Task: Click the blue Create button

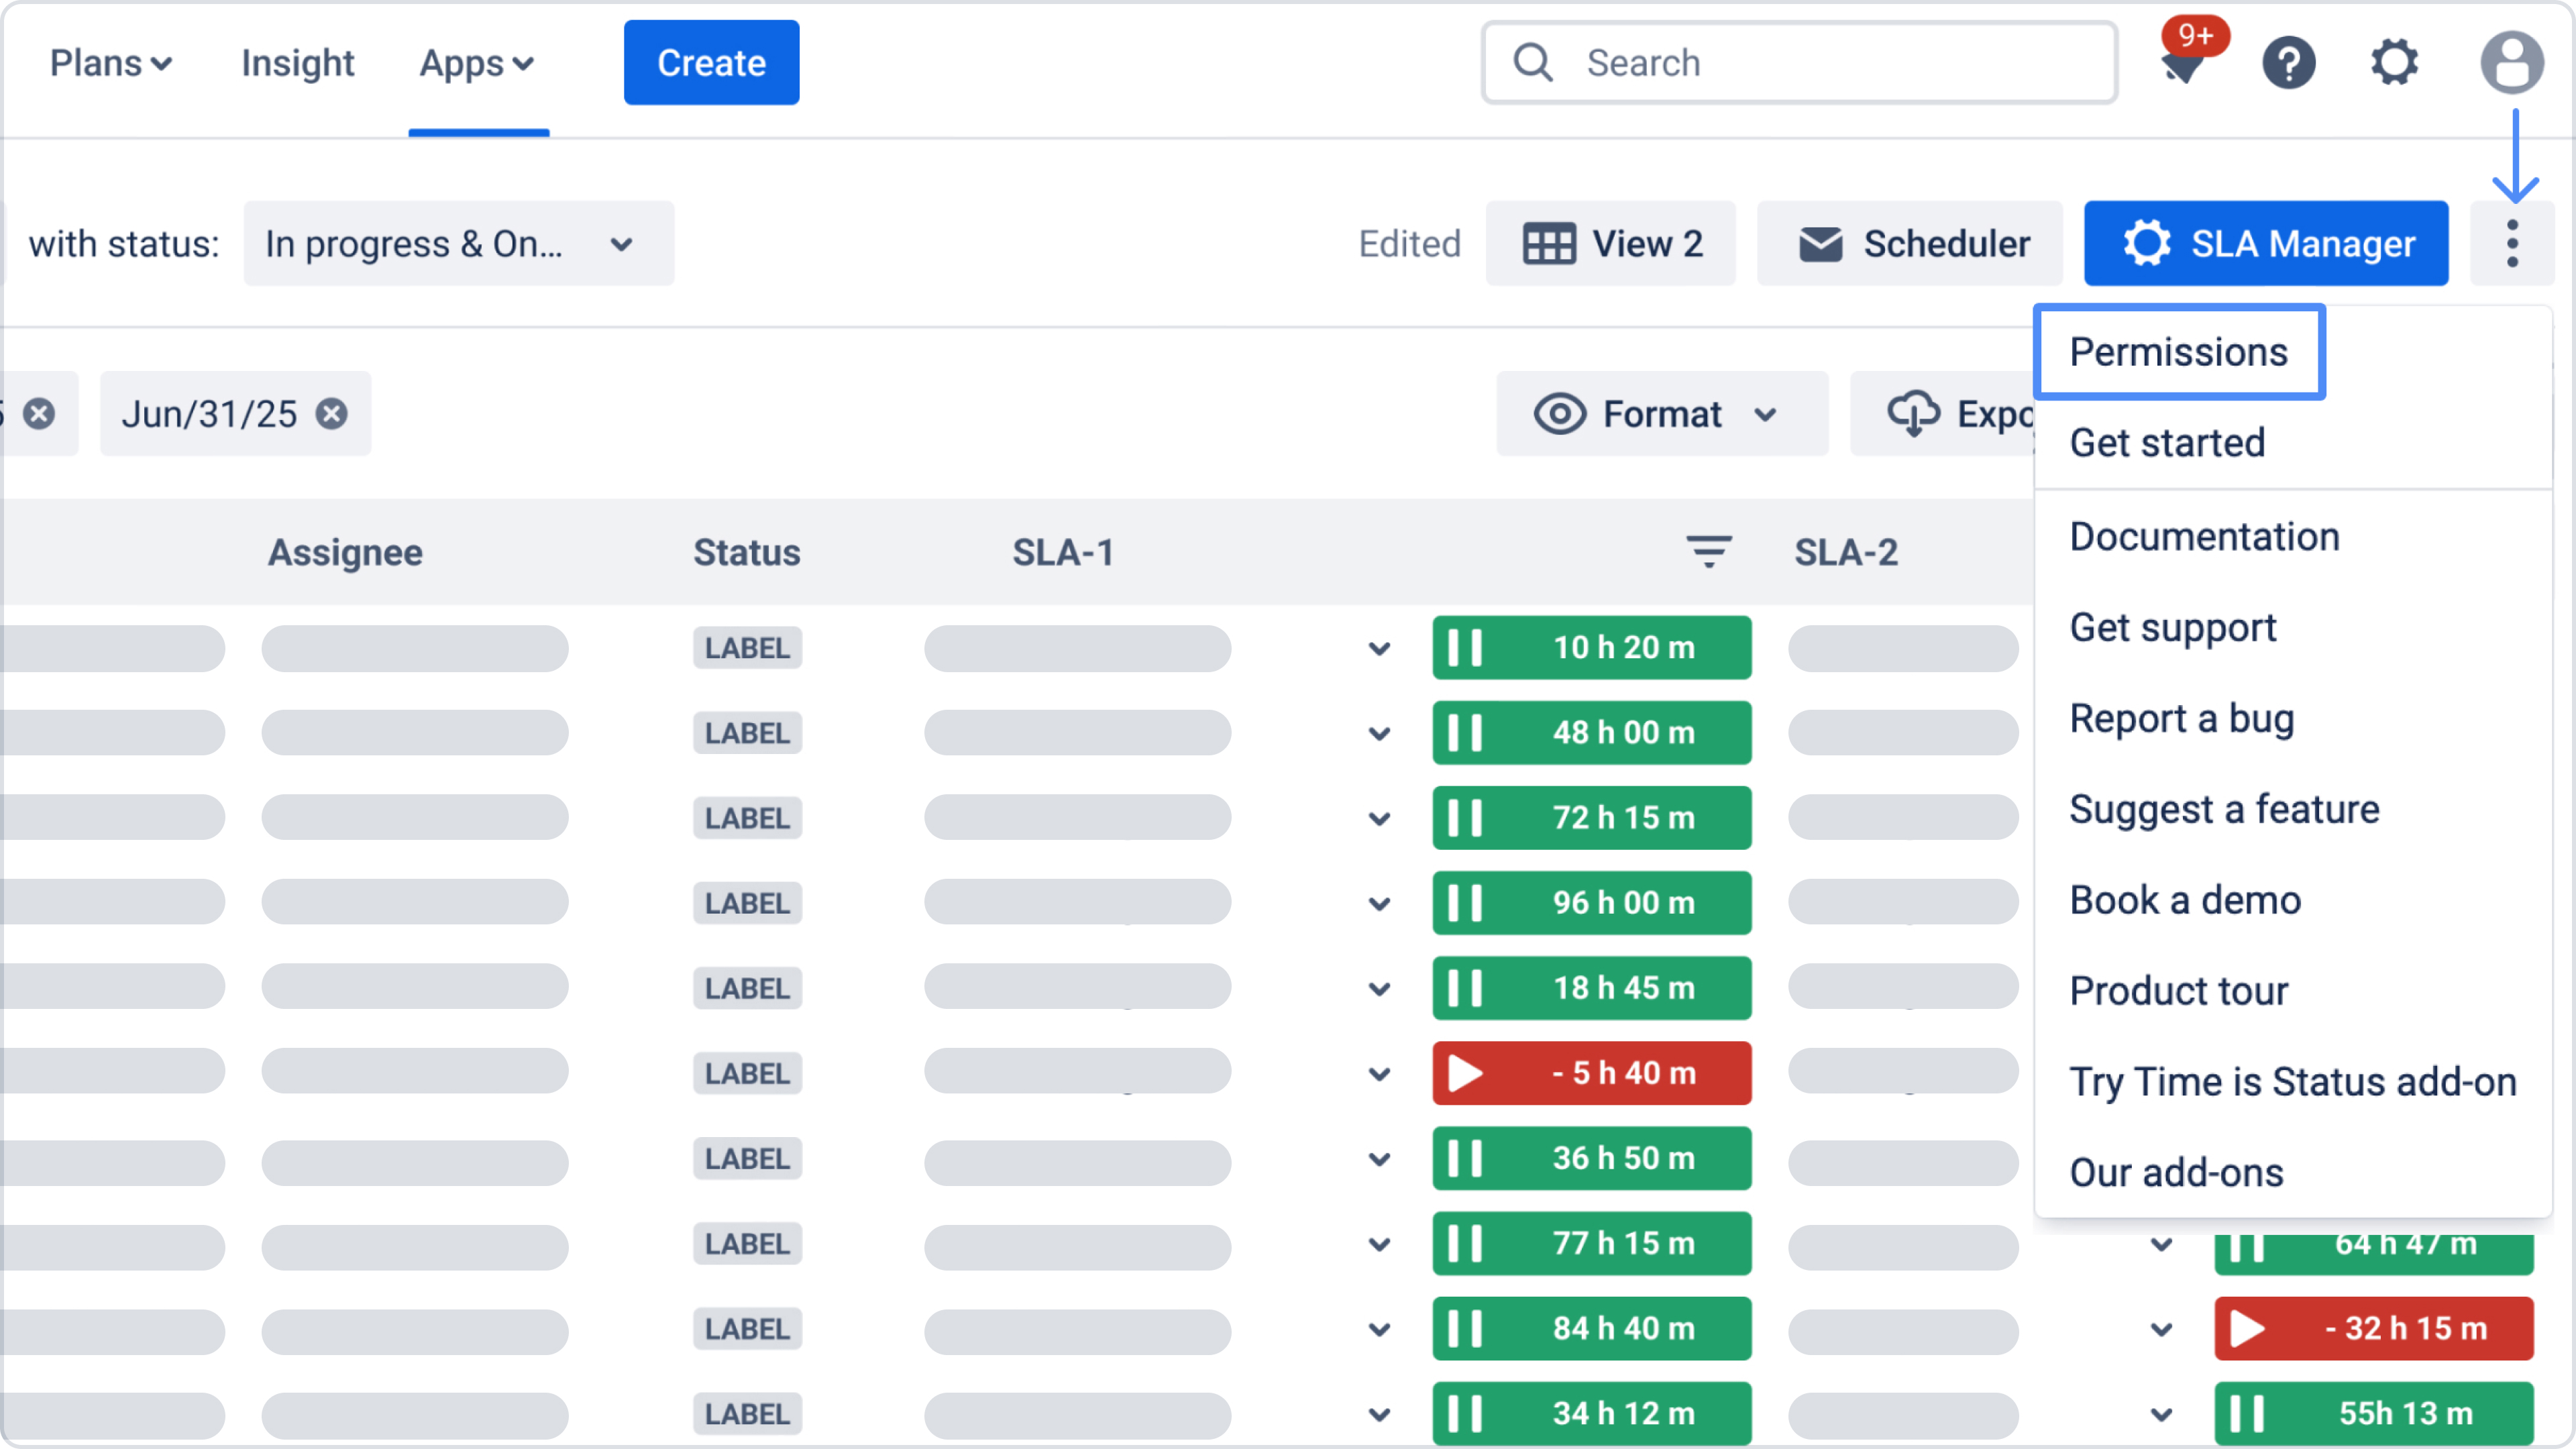Action: [x=711, y=63]
